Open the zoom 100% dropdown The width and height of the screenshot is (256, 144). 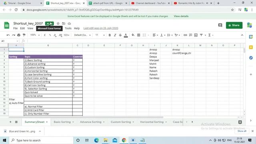click(x=35, y=35)
